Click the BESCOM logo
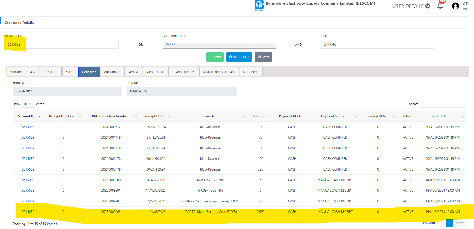474x229 pixels. coord(259,6)
